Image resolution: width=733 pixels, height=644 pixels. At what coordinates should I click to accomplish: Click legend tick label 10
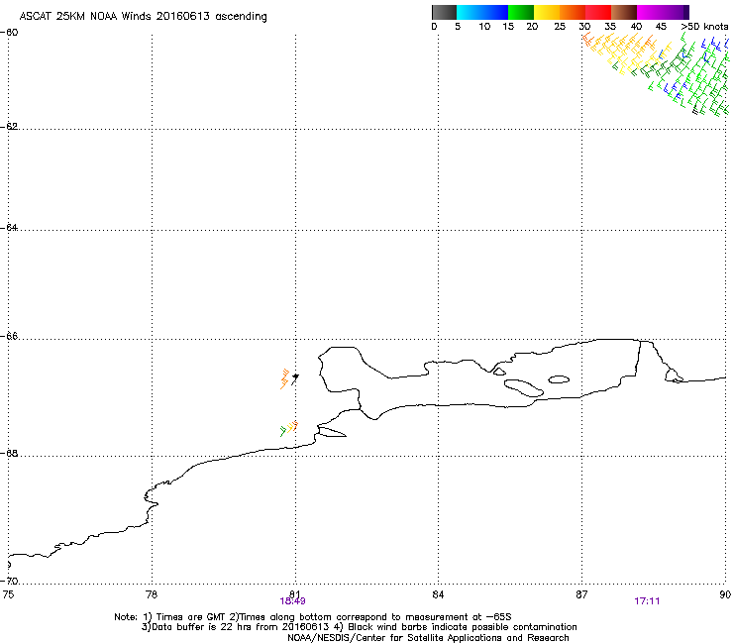tap(484, 27)
